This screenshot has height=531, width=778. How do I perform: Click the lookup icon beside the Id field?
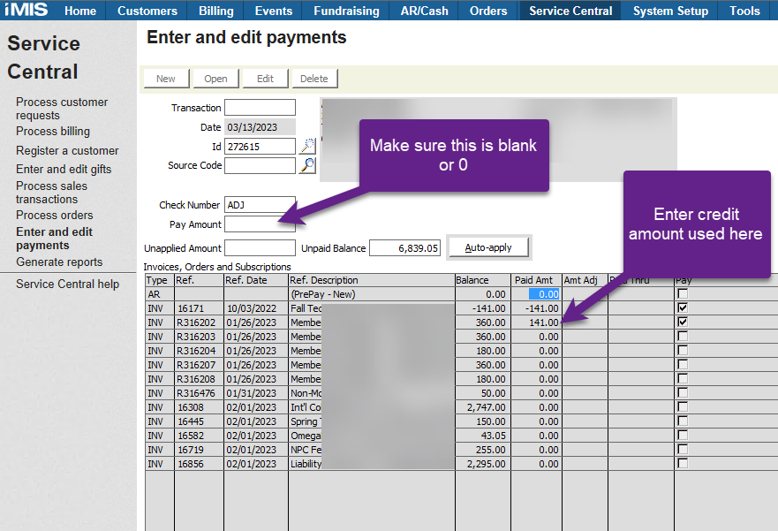click(x=306, y=146)
